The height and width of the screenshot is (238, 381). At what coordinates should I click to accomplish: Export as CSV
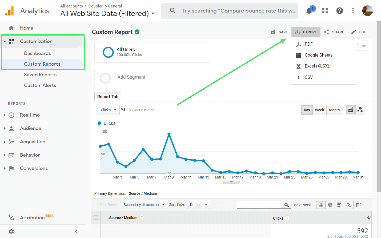[x=323, y=77]
